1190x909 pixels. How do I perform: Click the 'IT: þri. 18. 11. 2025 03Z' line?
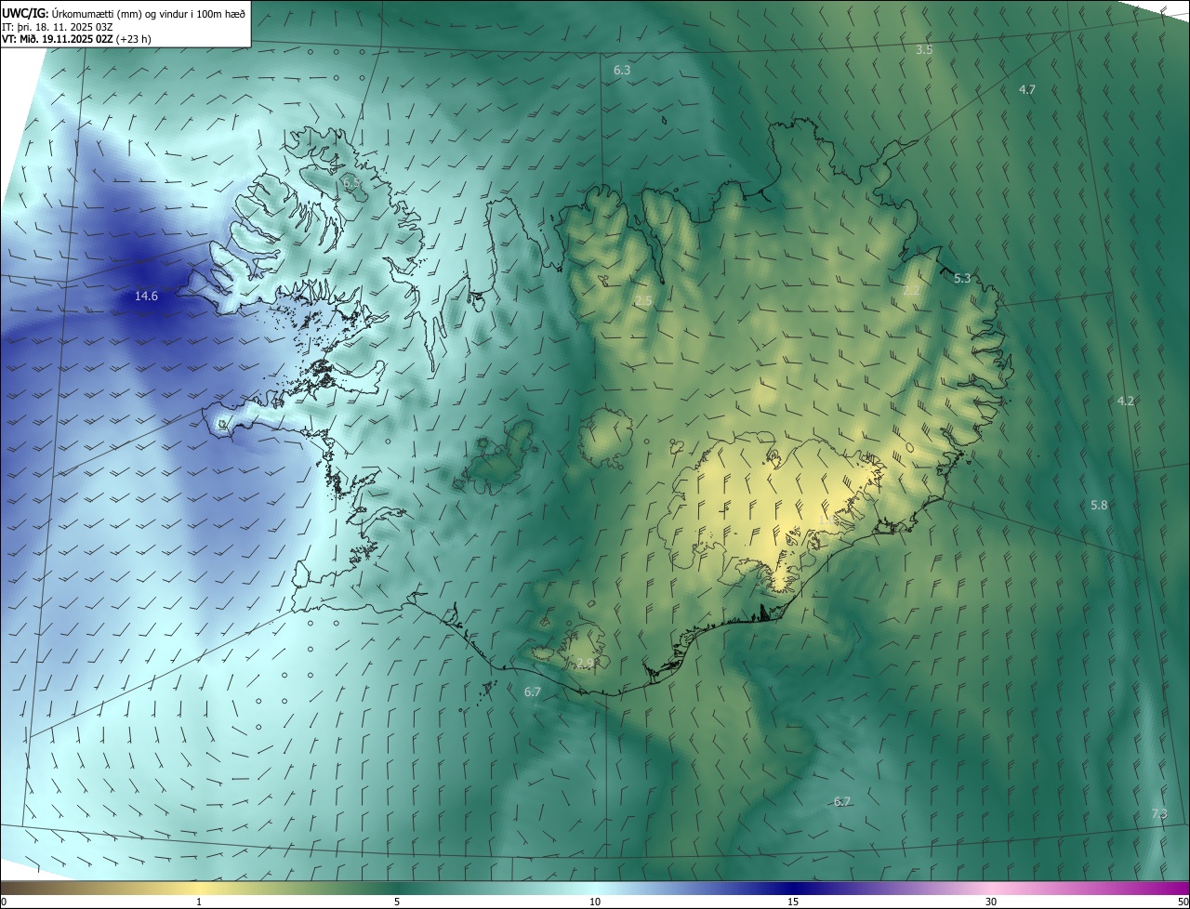coord(58,27)
